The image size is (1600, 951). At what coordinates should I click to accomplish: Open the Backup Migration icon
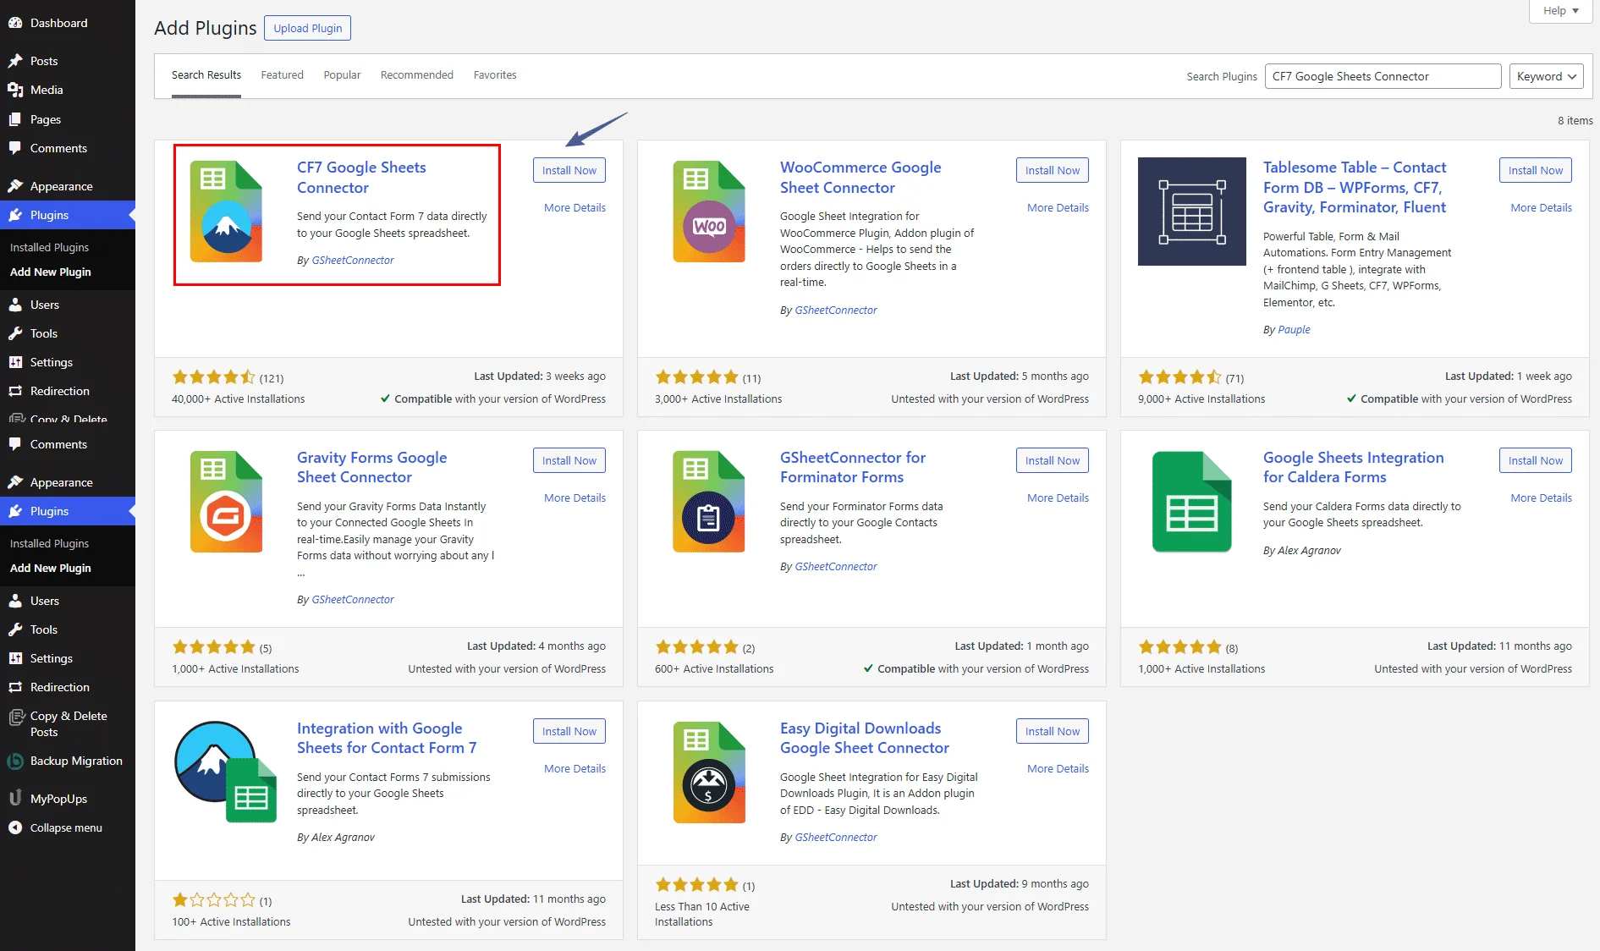(15, 761)
